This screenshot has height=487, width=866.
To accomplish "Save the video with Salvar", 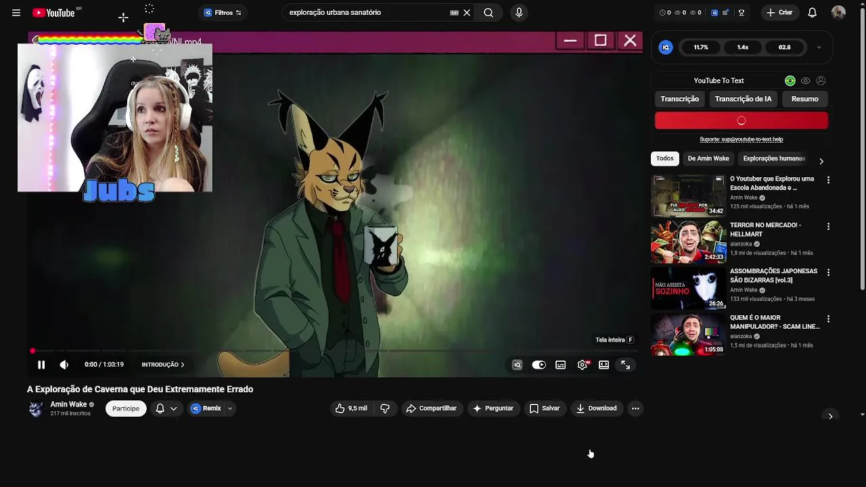I will click(x=545, y=409).
